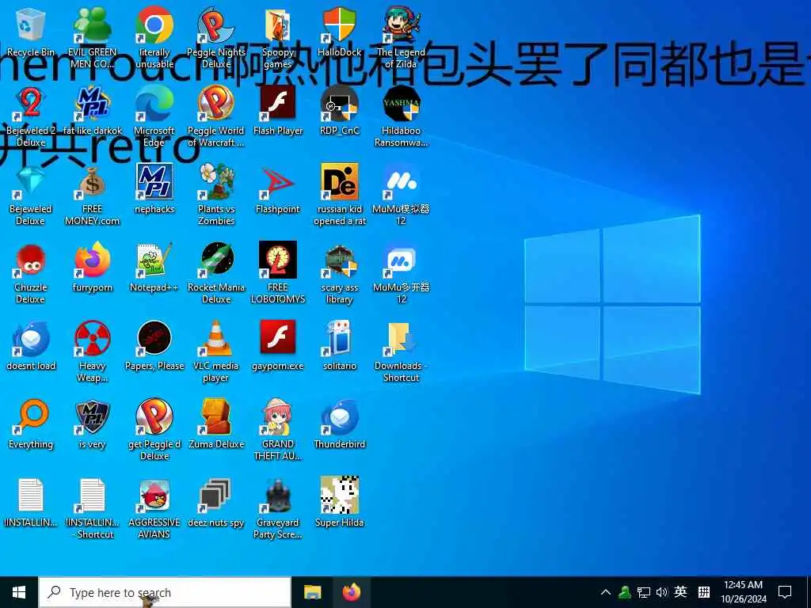Select the Bejeweled 2 Deluxe icon
The height and width of the screenshot is (608, 811).
click(x=31, y=104)
